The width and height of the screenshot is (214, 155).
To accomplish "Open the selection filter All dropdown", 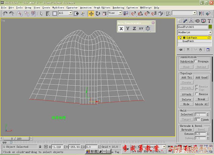I will pos(70,13).
